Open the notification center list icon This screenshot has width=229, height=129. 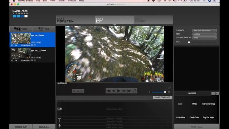click(214, 1)
